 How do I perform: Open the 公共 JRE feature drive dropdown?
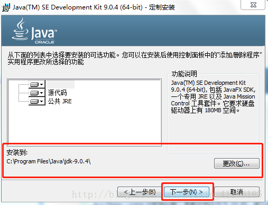pos(36,101)
